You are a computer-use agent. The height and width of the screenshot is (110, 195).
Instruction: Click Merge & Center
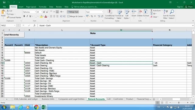[75, 16]
